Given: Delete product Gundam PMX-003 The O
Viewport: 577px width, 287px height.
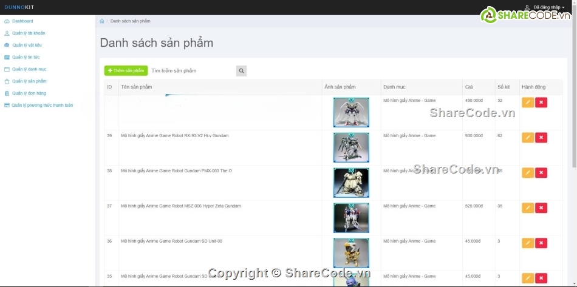Looking at the screenshot, I should point(541,173).
